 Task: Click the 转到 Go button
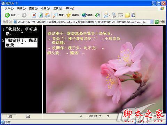pyautogui.click(x=160, y=22)
